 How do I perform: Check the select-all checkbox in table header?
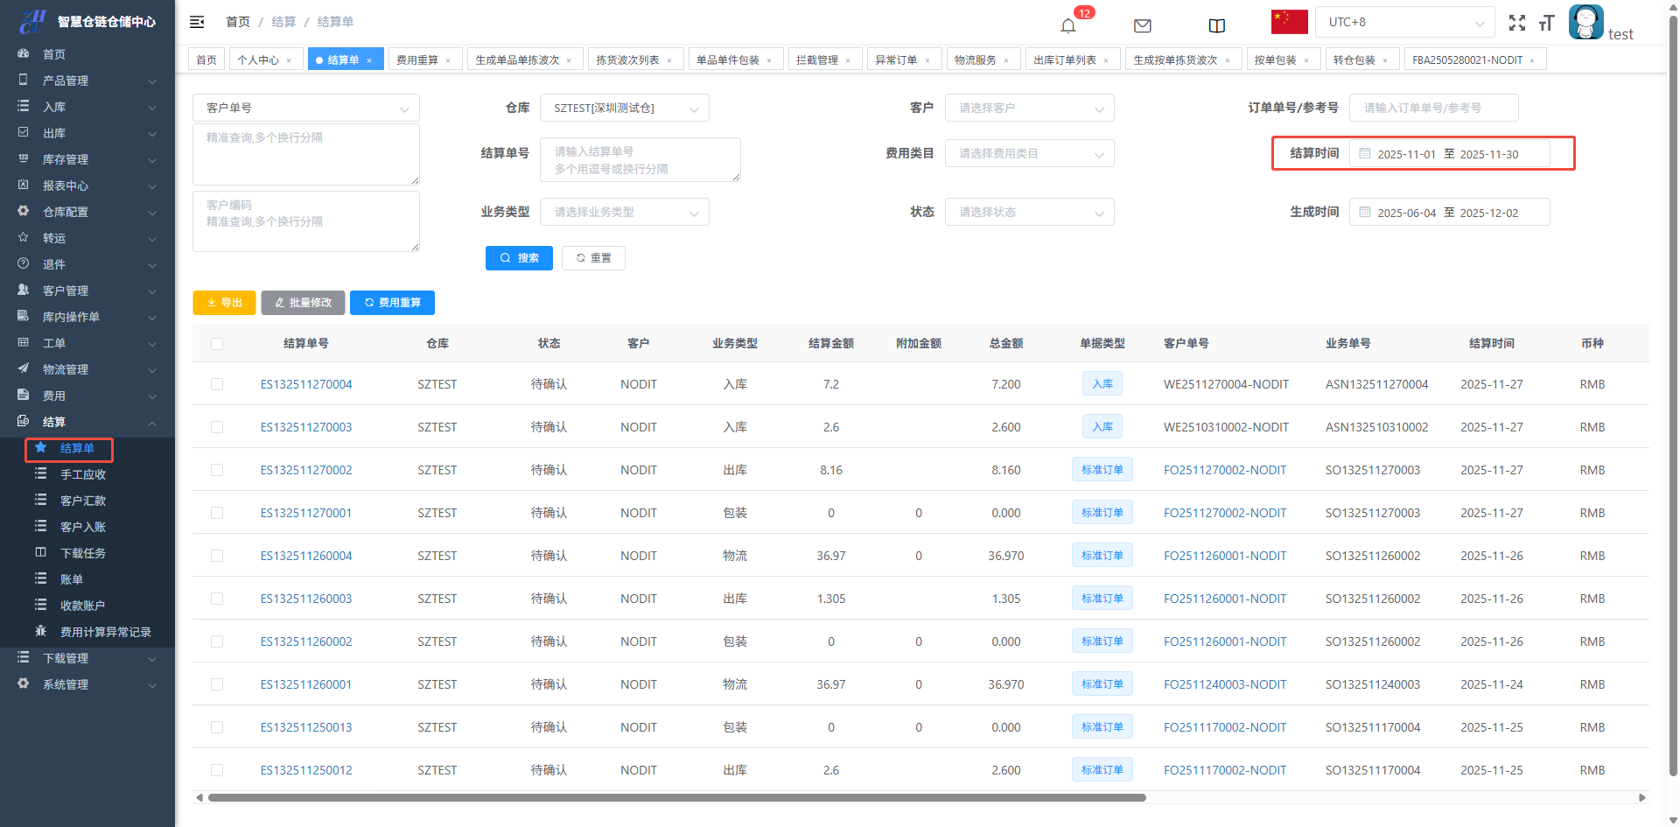click(217, 344)
